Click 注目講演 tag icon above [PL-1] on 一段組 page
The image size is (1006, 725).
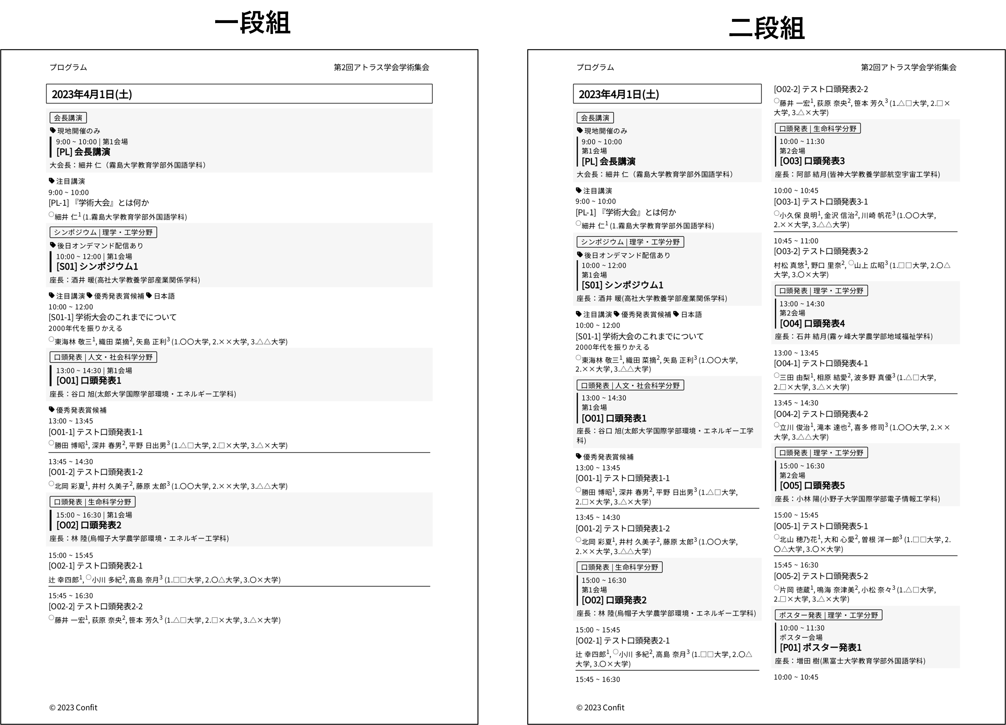tap(51, 181)
